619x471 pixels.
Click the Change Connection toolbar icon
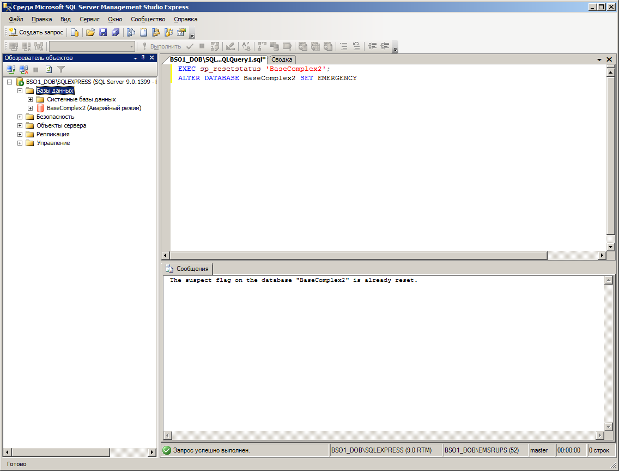(39, 46)
